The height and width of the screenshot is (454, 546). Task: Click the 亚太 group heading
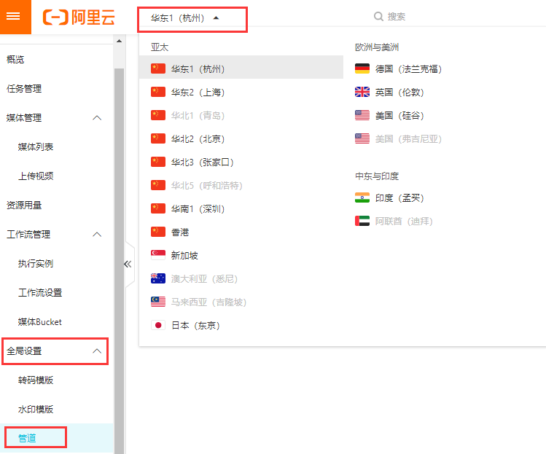click(x=160, y=47)
